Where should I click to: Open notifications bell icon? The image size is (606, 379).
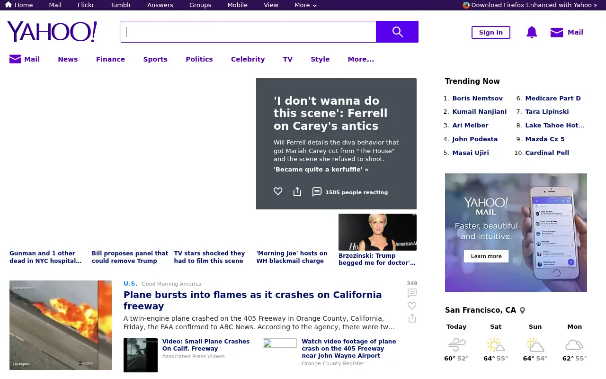532,32
